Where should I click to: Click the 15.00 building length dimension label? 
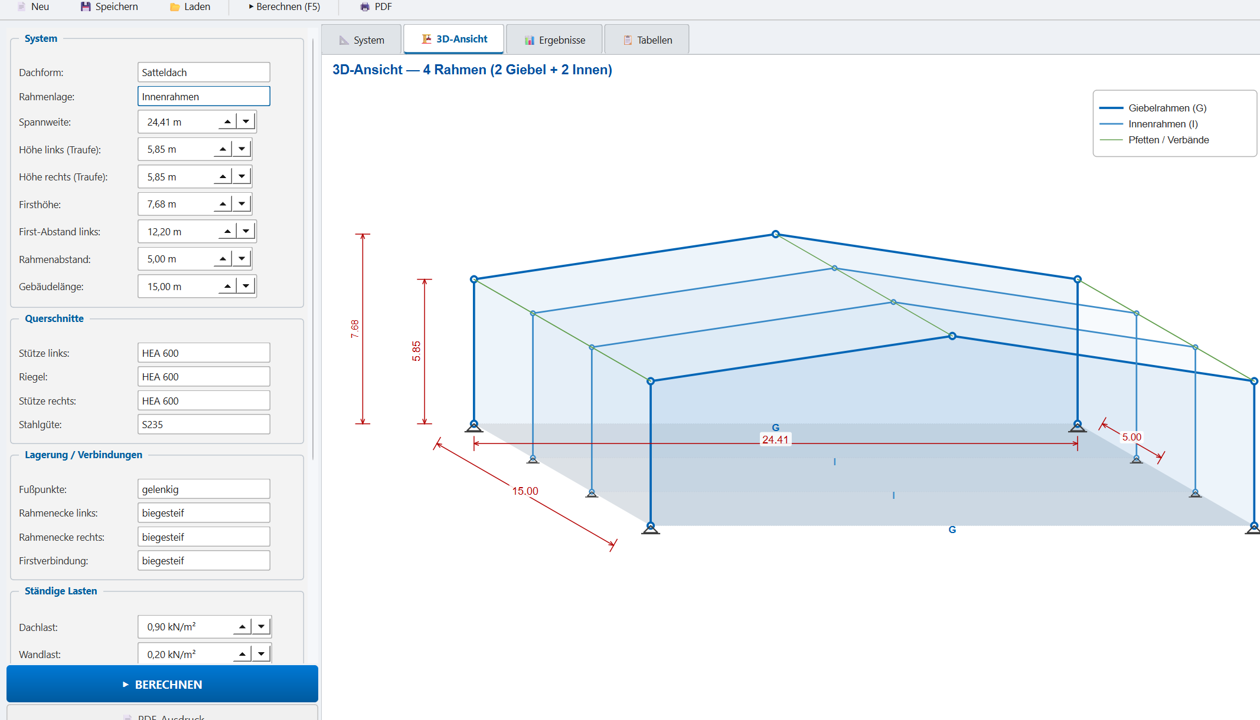point(525,491)
